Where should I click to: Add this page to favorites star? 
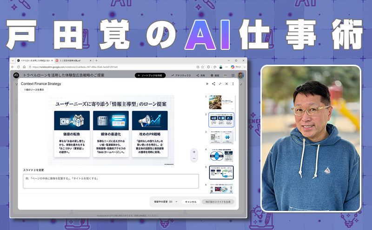coord(202,67)
